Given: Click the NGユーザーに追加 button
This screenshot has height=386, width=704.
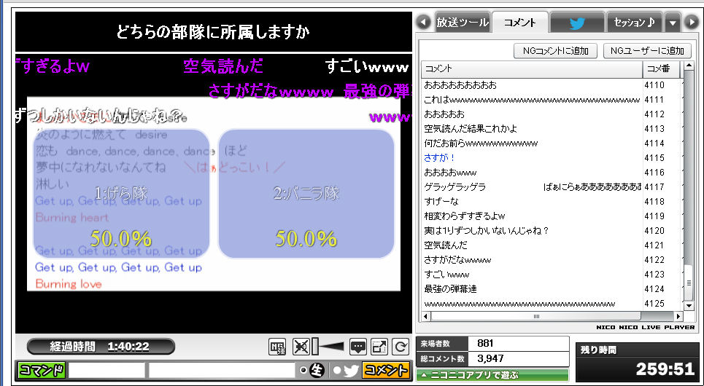Looking at the screenshot, I should [x=647, y=51].
